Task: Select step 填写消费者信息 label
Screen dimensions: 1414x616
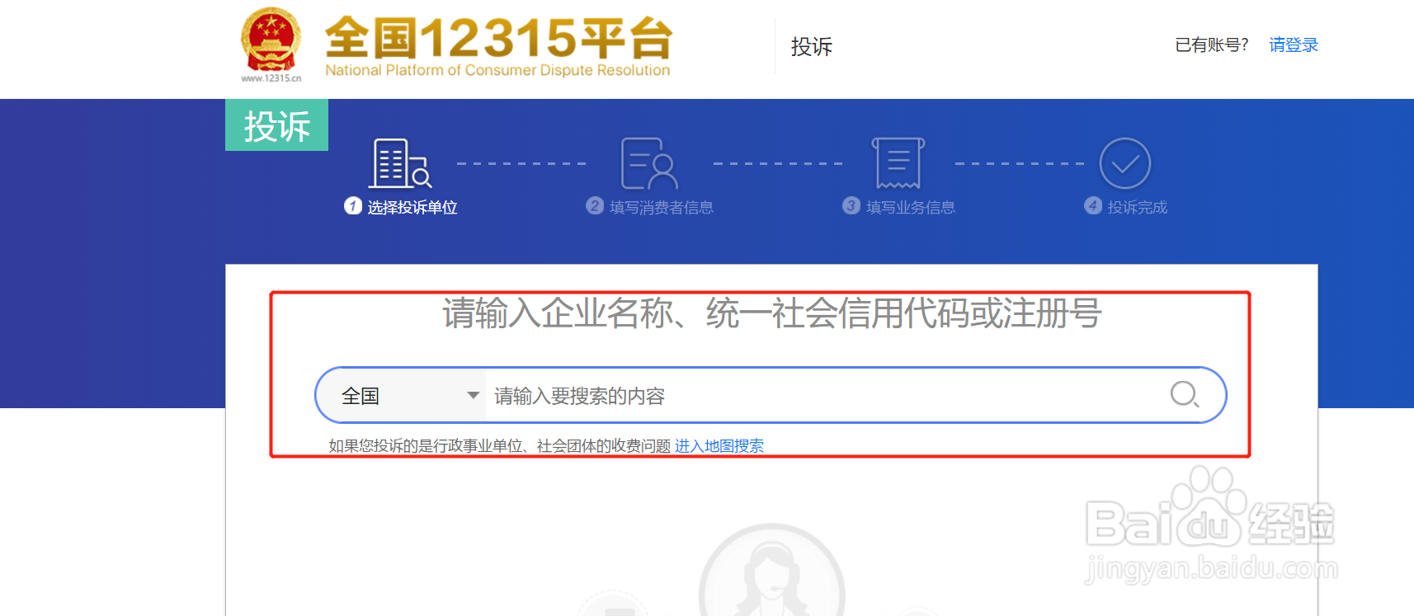Action: tap(662, 208)
